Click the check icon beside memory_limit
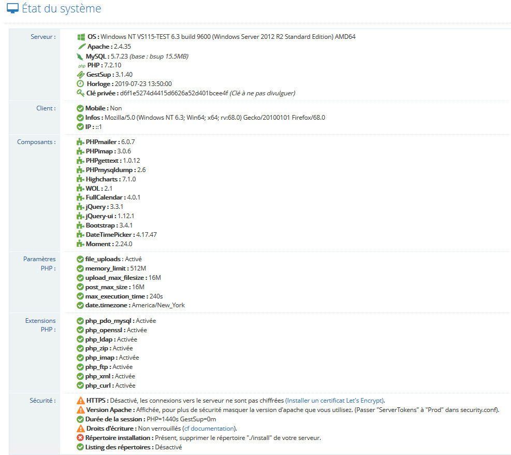 coord(80,269)
